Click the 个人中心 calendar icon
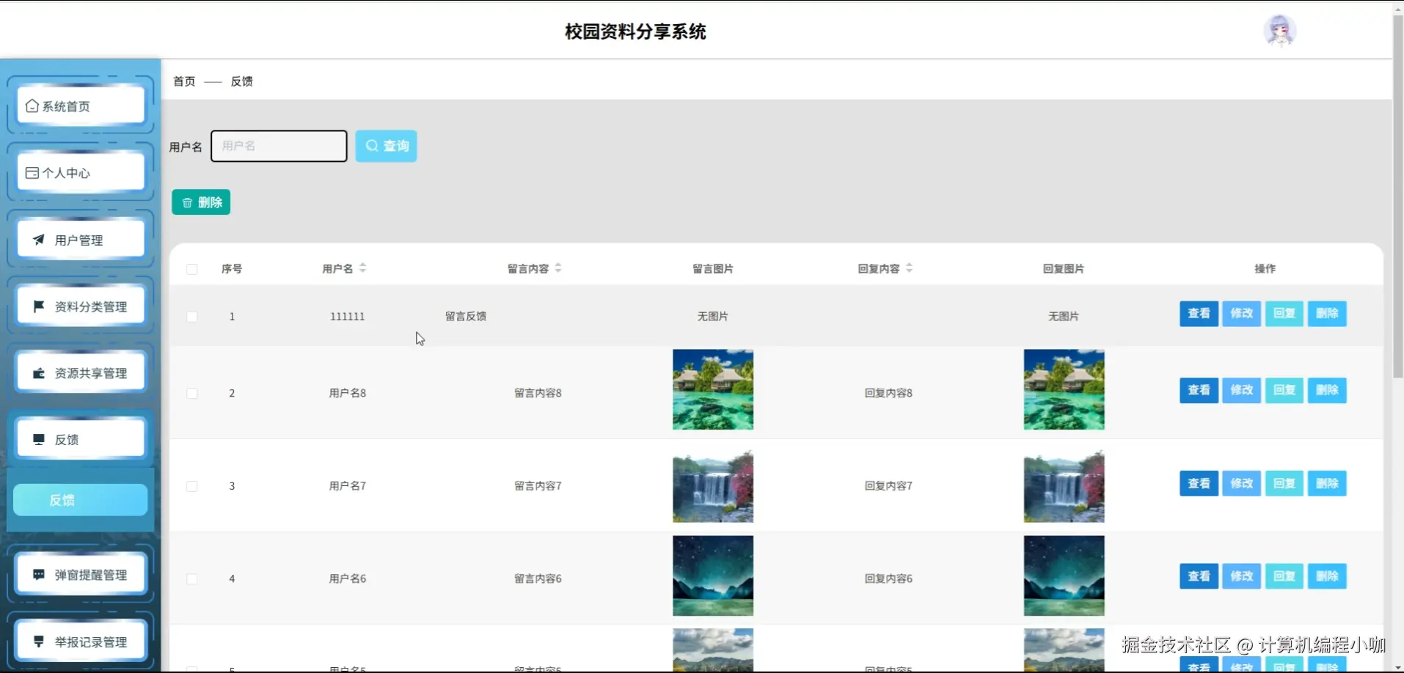 click(x=32, y=173)
